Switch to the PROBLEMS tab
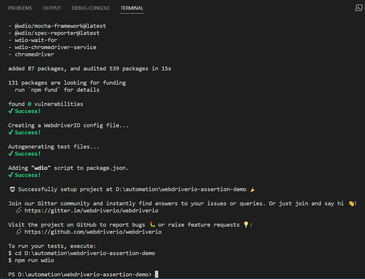Screen dimensions: 365x279 20,8
